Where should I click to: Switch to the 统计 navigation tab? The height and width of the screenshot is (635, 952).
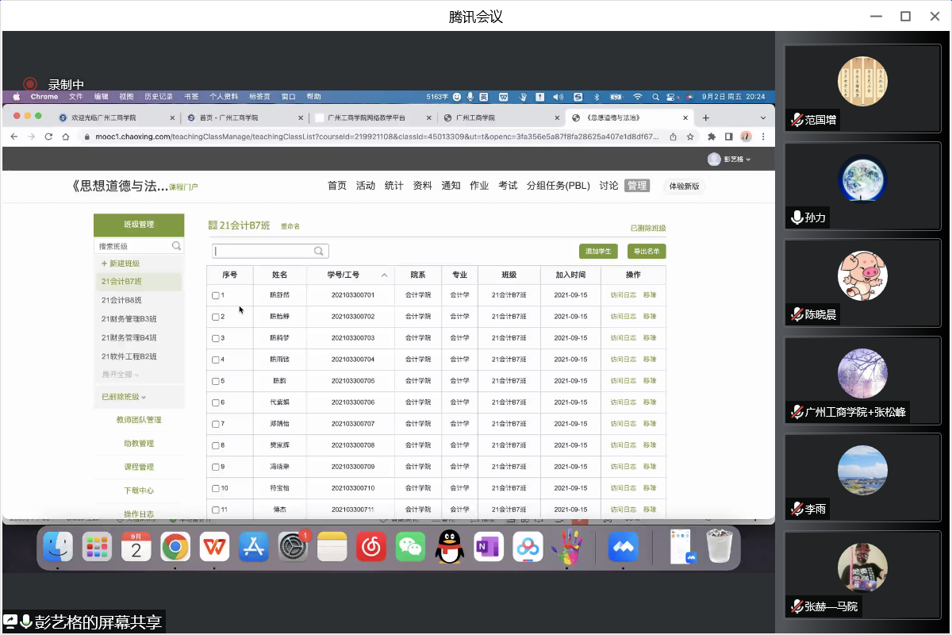coord(393,186)
